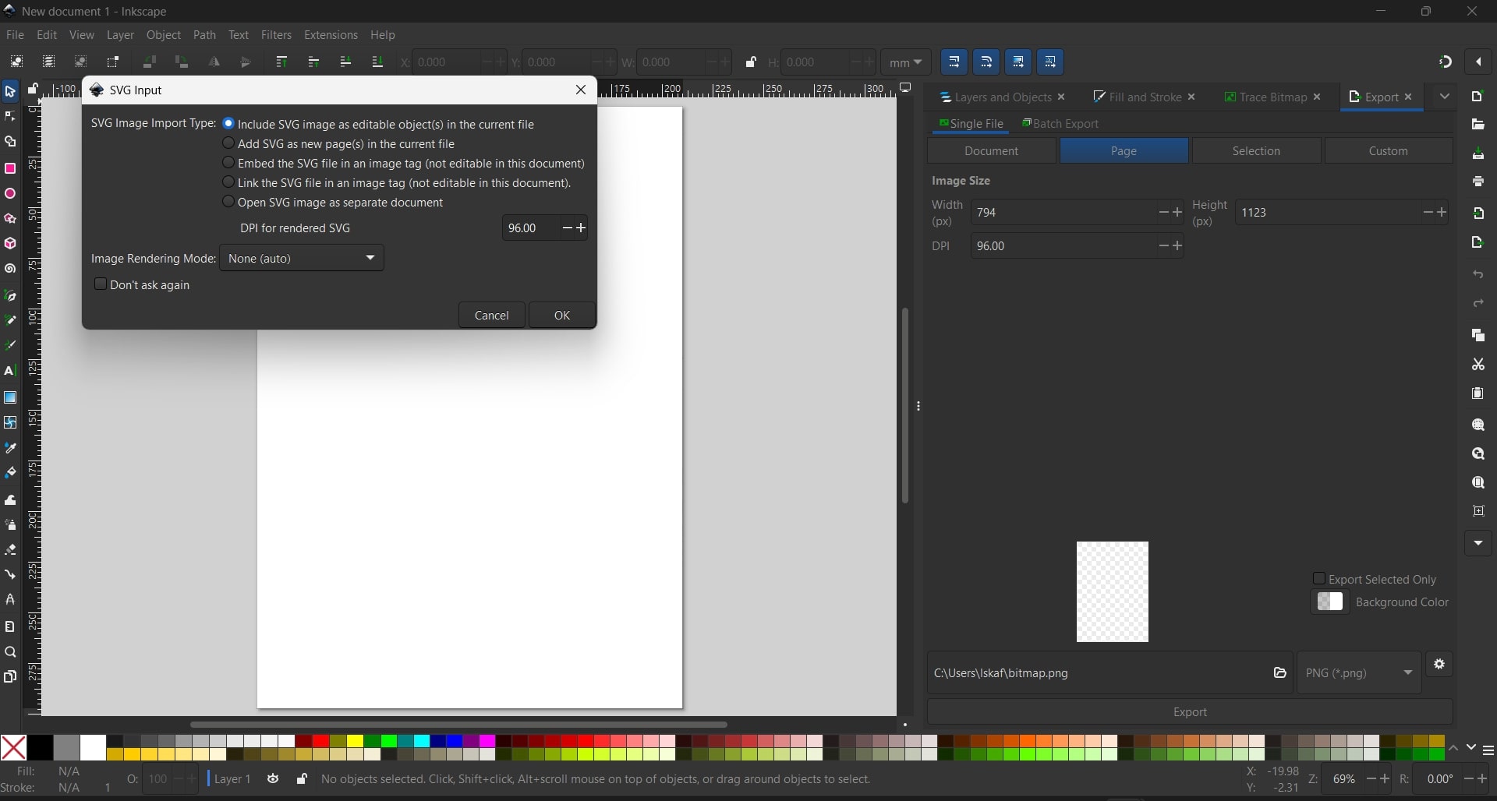Select the Pages tool

click(x=10, y=676)
